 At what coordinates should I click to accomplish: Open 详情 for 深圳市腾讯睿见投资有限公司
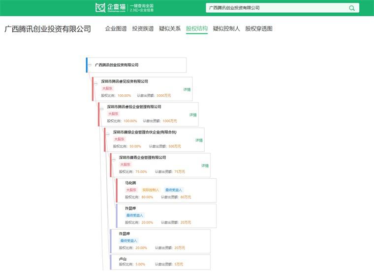[x=187, y=89]
